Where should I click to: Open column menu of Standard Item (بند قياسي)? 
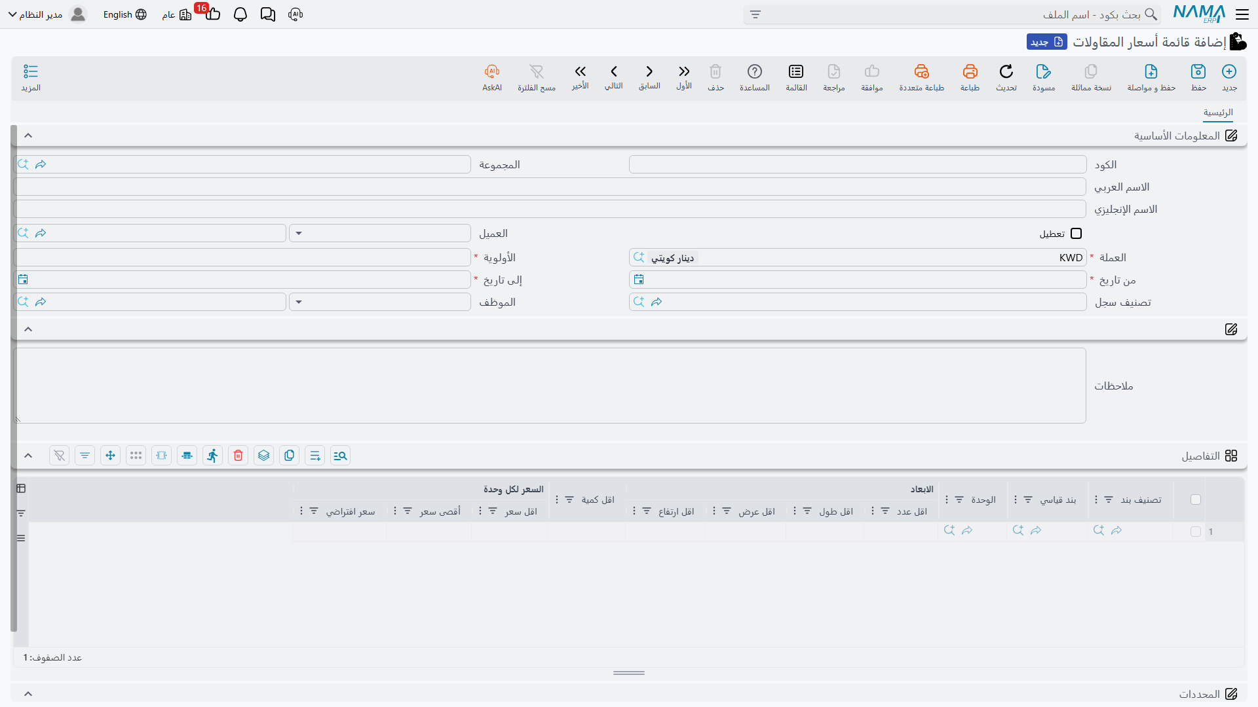1016,499
